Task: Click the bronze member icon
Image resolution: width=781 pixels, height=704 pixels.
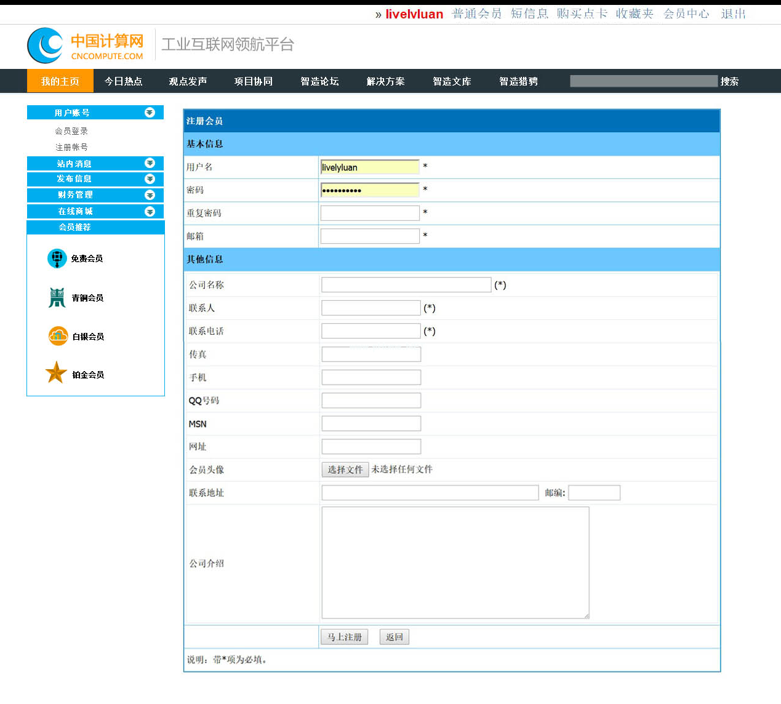Action: point(57,298)
